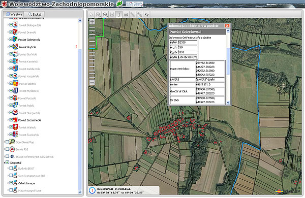The height and width of the screenshot is (198, 305).
Task: Activate the zoom in magnifier tool
Action: [x=98, y=15]
